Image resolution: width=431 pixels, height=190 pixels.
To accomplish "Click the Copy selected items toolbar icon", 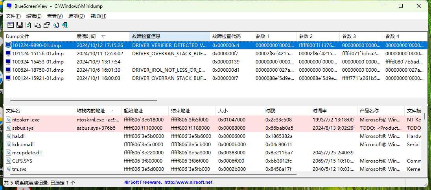I will click(37, 25).
